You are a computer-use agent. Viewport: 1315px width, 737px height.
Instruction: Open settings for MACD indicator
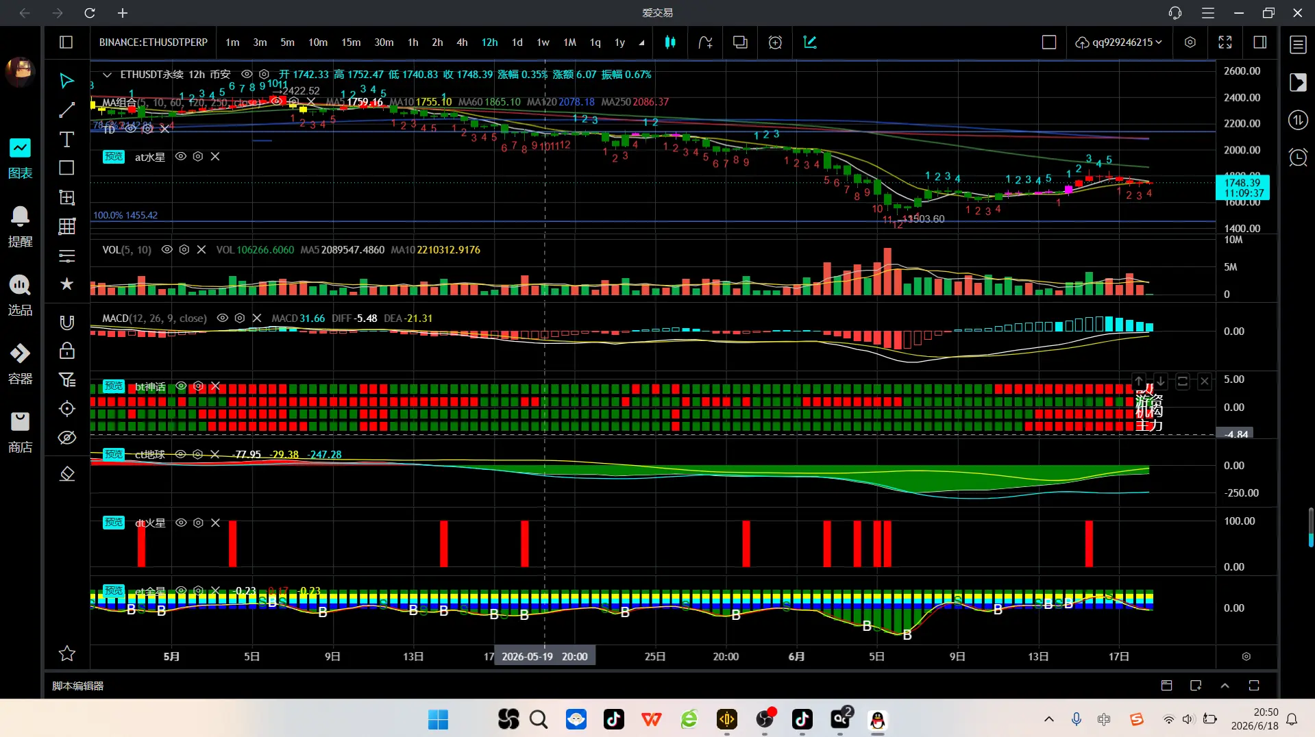coord(240,318)
